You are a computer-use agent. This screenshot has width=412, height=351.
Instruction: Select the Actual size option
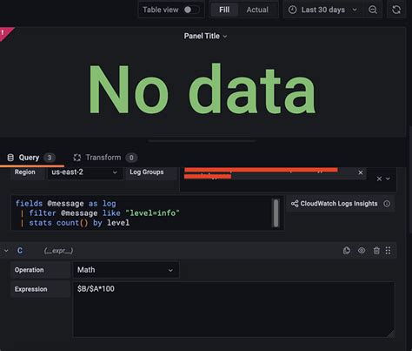tap(257, 10)
